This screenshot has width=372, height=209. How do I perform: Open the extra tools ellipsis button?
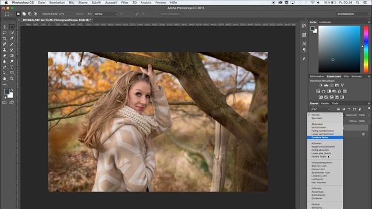[x=5, y=84]
